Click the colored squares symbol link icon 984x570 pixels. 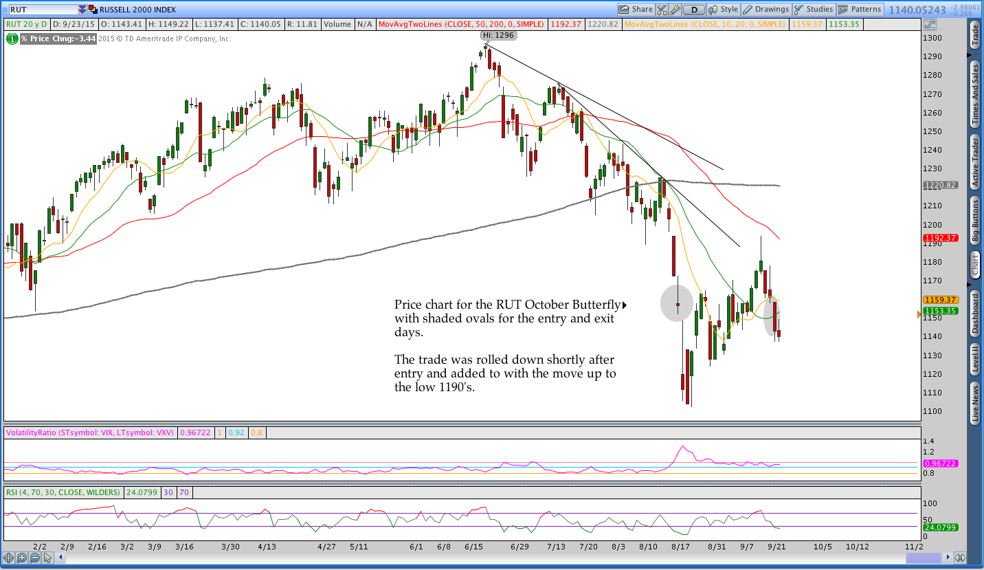[x=93, y=10]
